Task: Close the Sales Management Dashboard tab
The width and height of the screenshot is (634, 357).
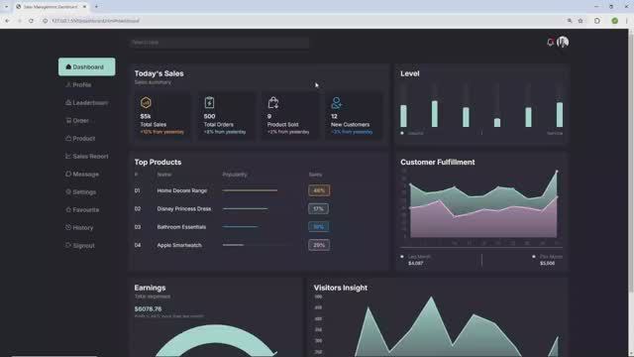Action: pyautogui.click(x=84, y=7)
